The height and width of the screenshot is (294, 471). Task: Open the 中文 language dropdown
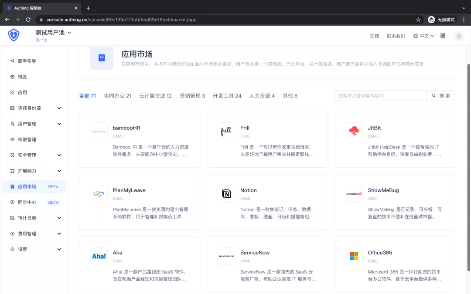424,36
